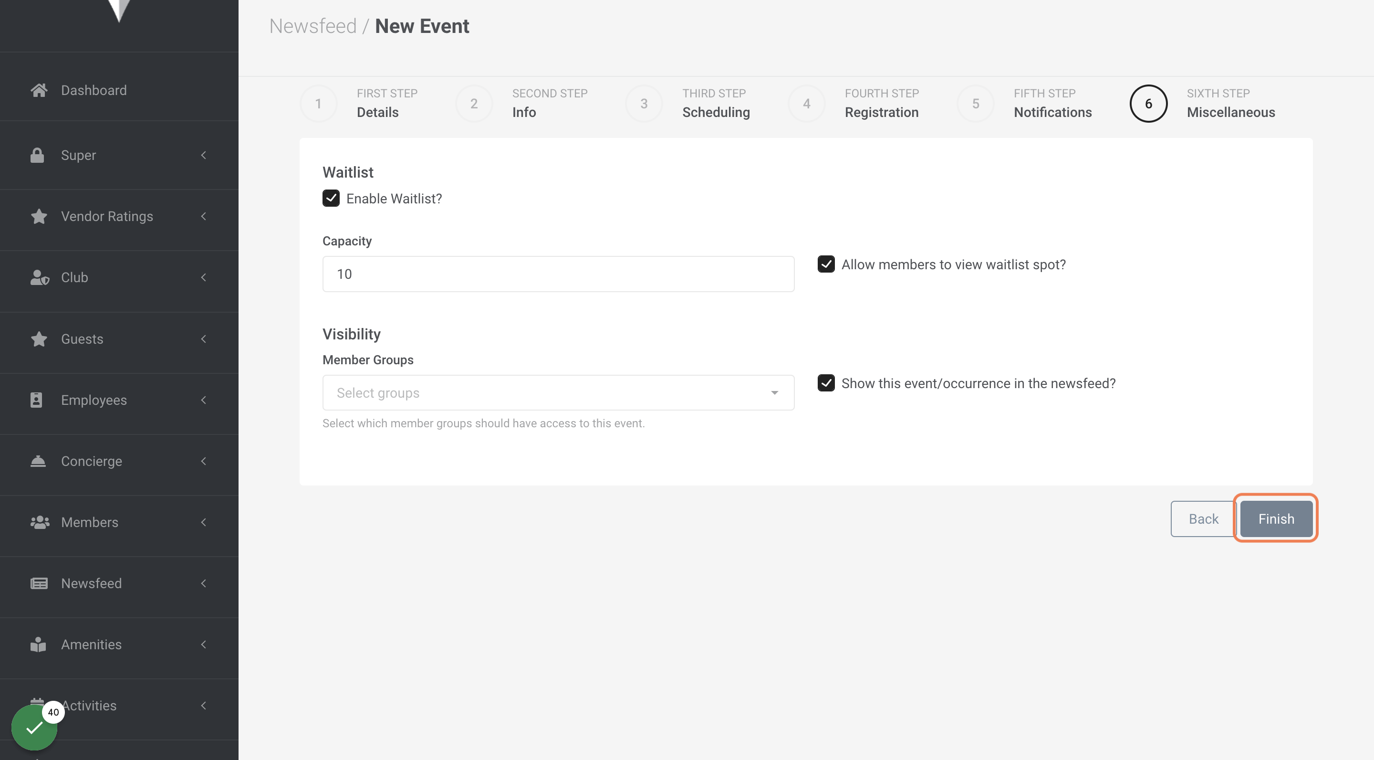Click the Dashboard home icon
The width and height of the screenshot is (1374, 760).
[x=39, y=90]
